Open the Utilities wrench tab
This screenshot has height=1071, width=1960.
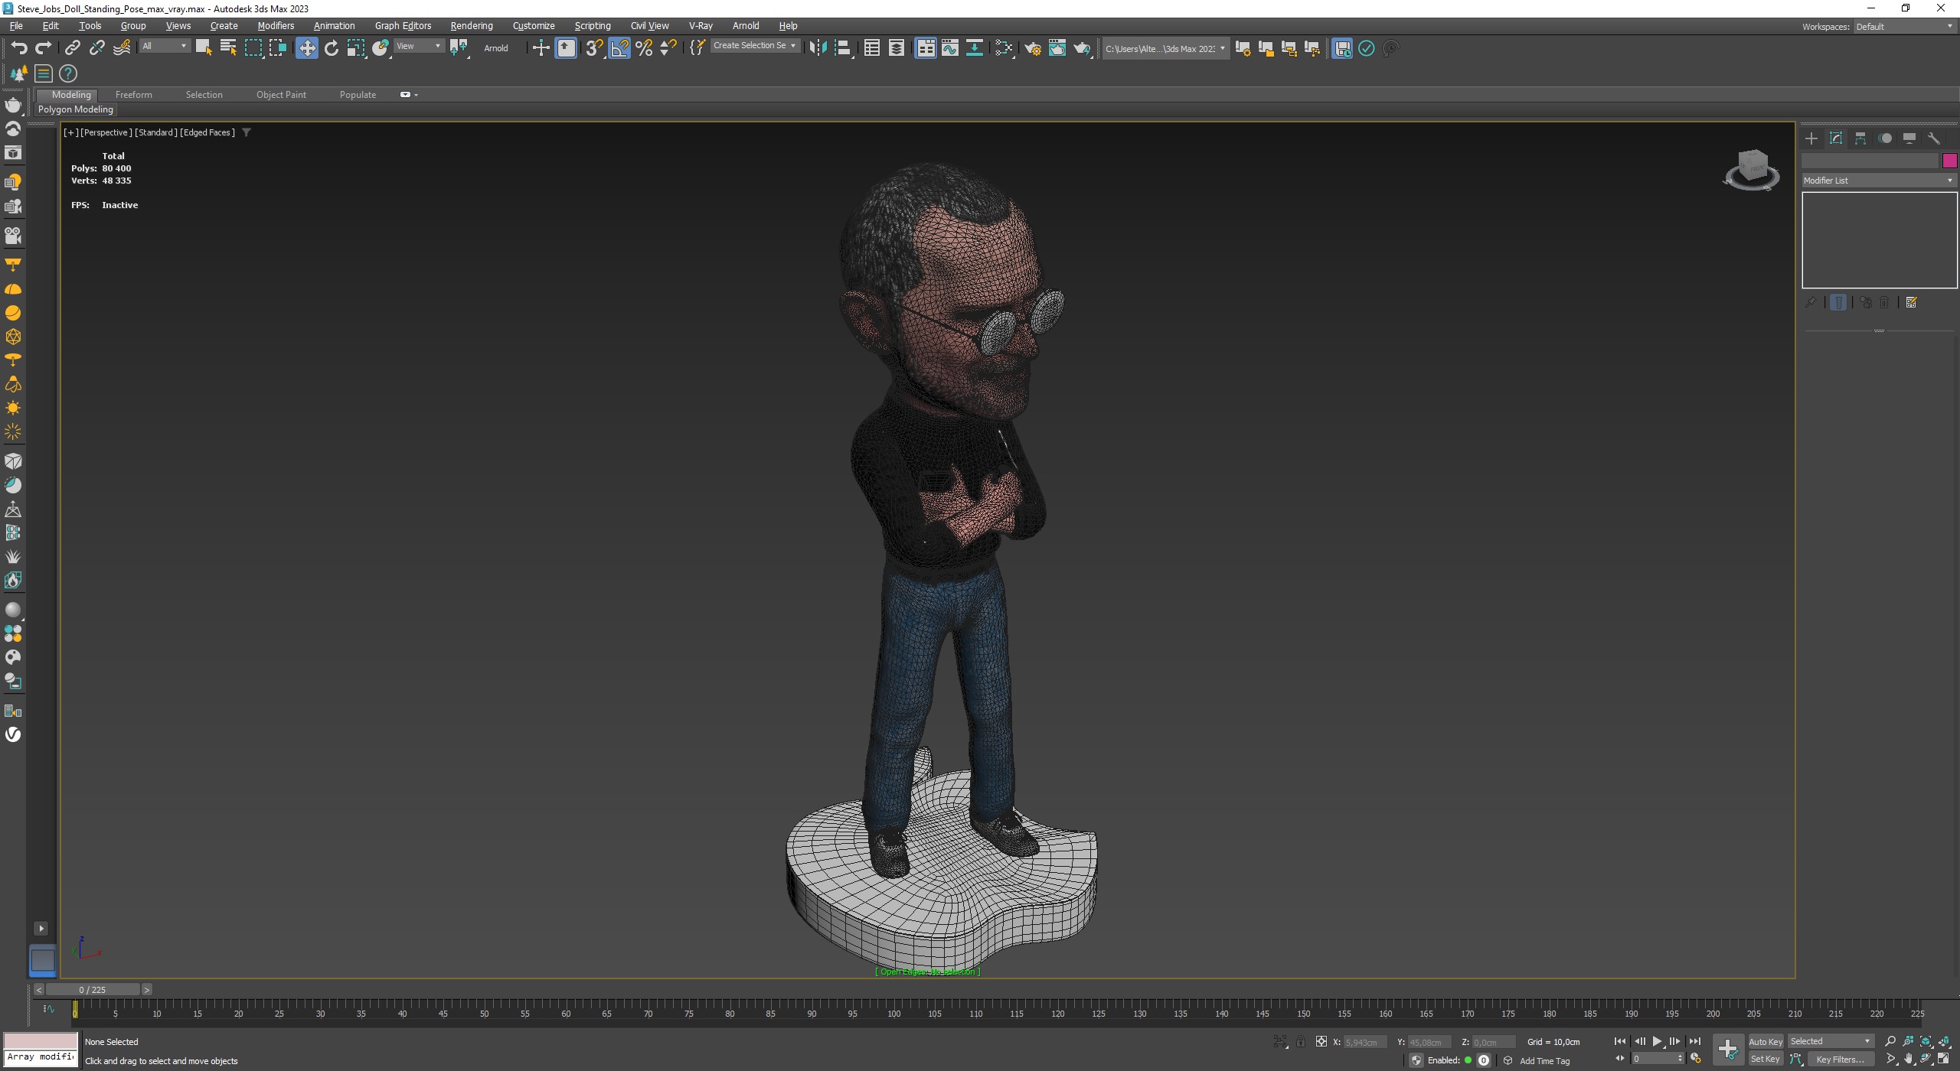point(1934,138)
